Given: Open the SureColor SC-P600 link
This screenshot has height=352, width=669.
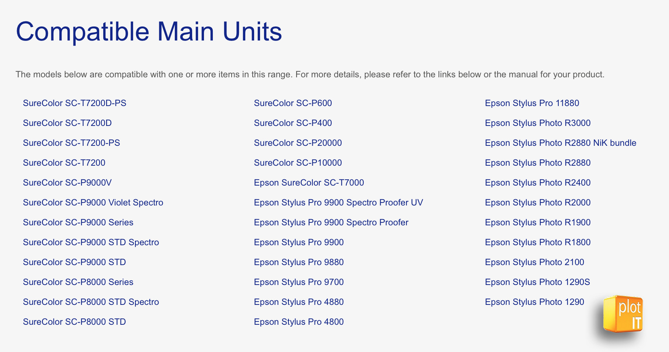Looking at the screenshot, I should 293,103.
